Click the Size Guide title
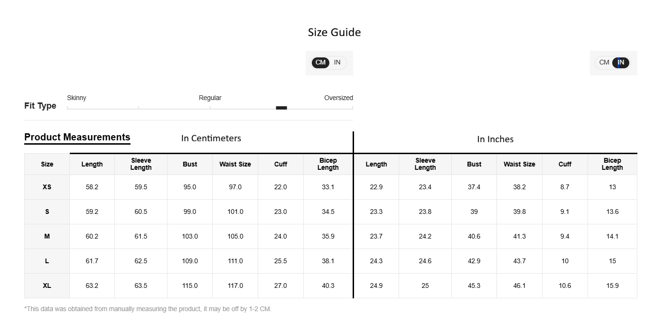This screenshot has height=332, width=663. (x=334, y=32)
